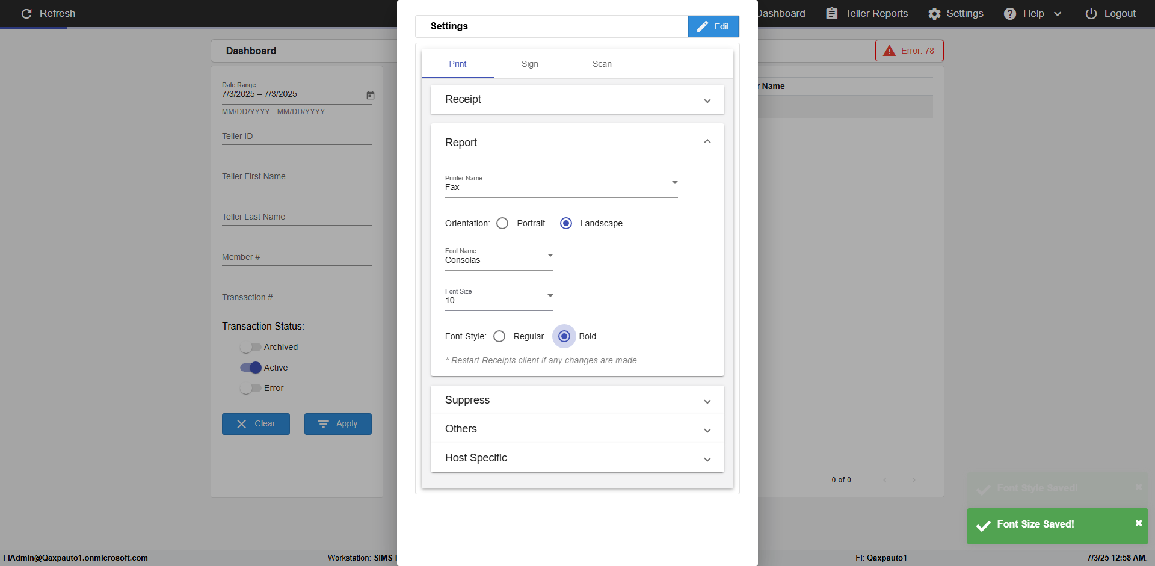Click the filter icon on Apply button
The image size is (1155, 566).
tap(323, 424)
